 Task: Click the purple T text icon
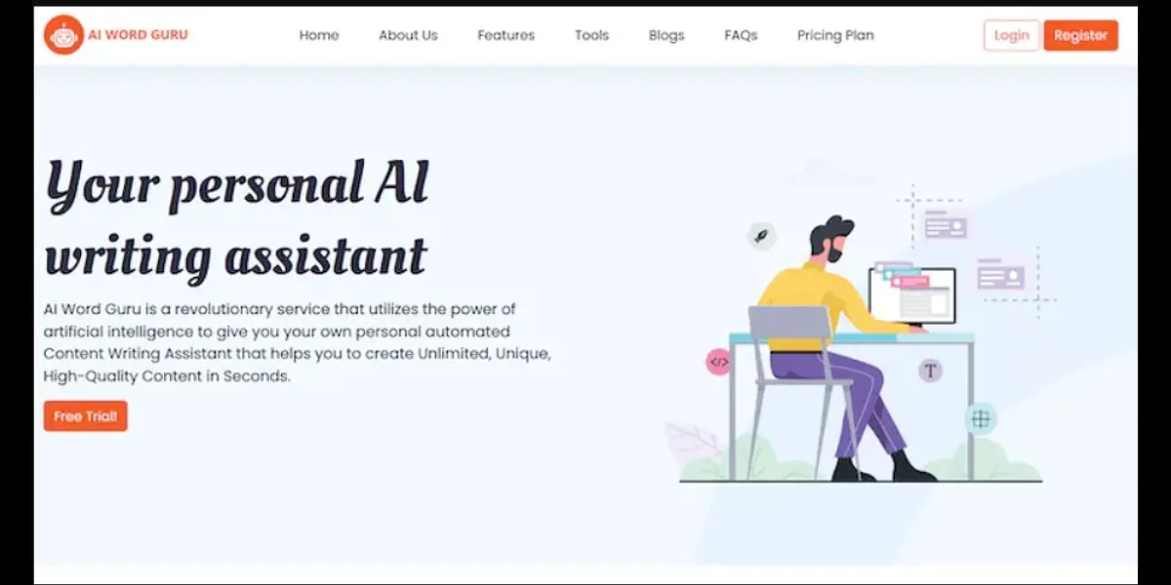(931, 370)
